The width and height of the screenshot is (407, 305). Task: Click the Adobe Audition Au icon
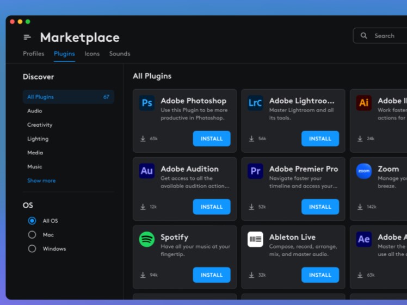tap(146, 171)
